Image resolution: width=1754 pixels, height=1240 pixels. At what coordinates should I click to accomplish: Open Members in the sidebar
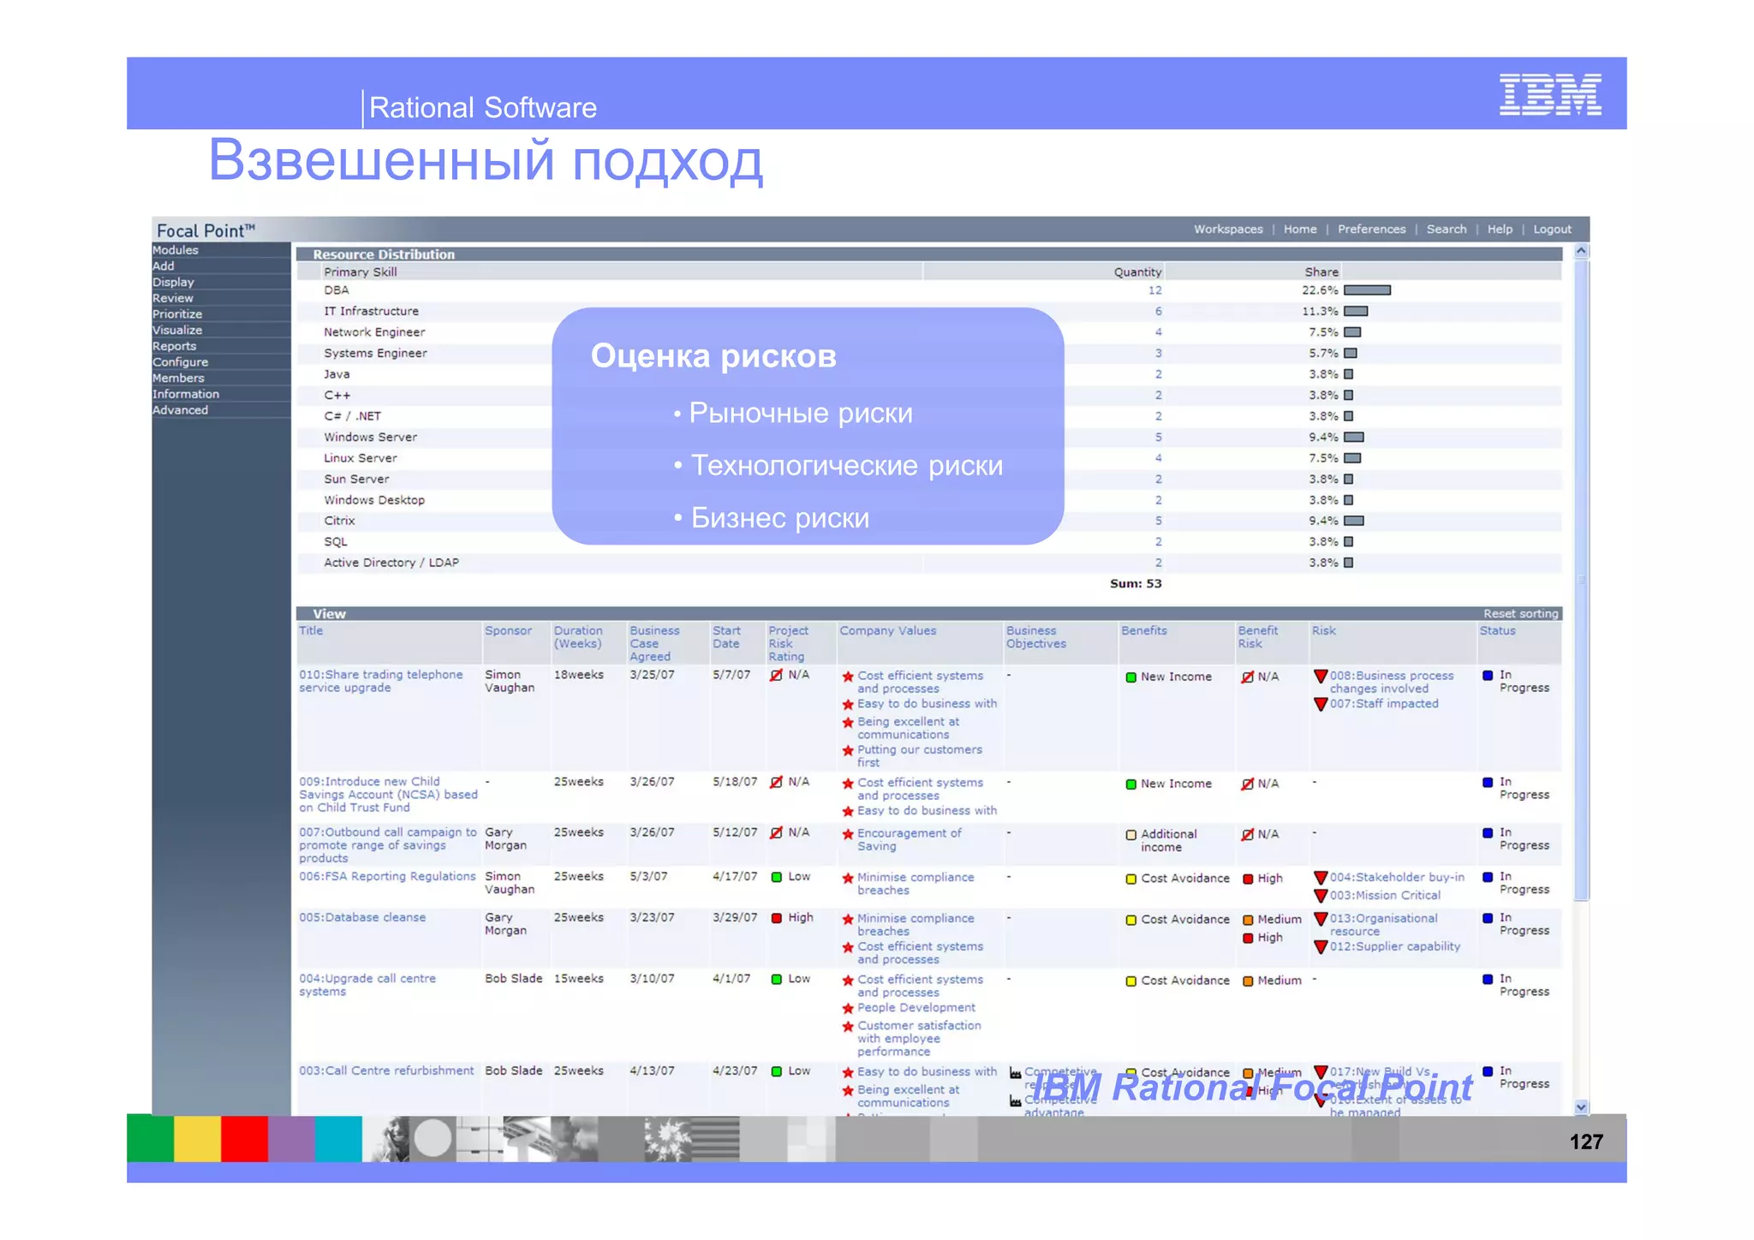pyautogui.click(x=178, y=378)
